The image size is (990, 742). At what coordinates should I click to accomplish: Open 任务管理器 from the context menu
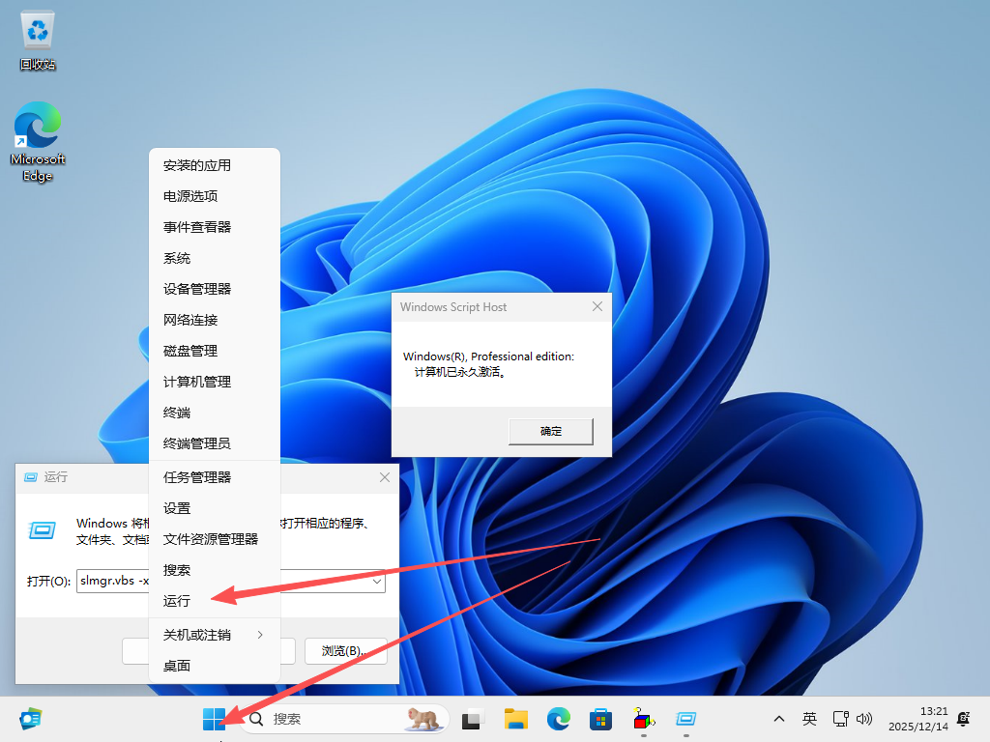[197, 477]
